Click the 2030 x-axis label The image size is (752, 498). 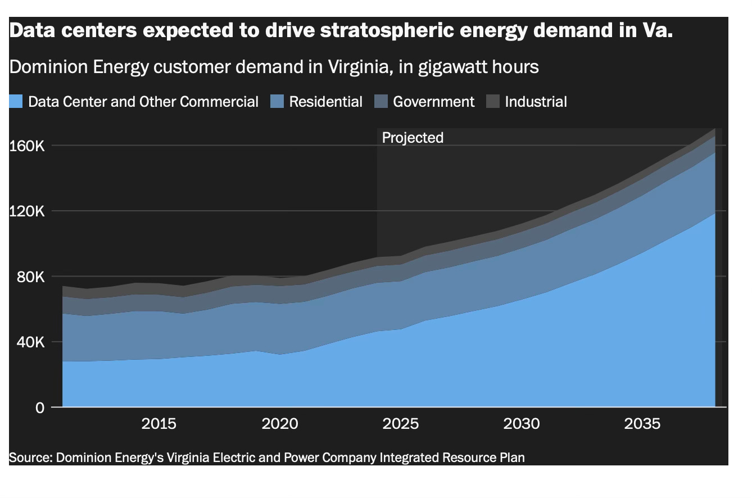[x=522, y=424]
